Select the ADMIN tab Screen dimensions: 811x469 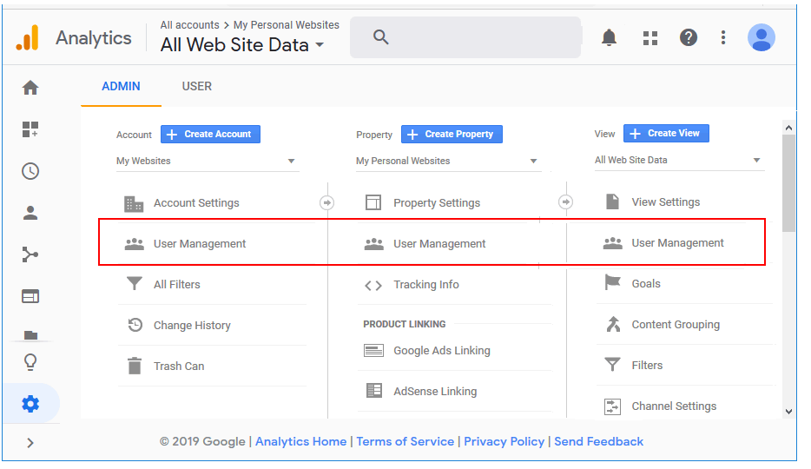click(x=121, y=86)
